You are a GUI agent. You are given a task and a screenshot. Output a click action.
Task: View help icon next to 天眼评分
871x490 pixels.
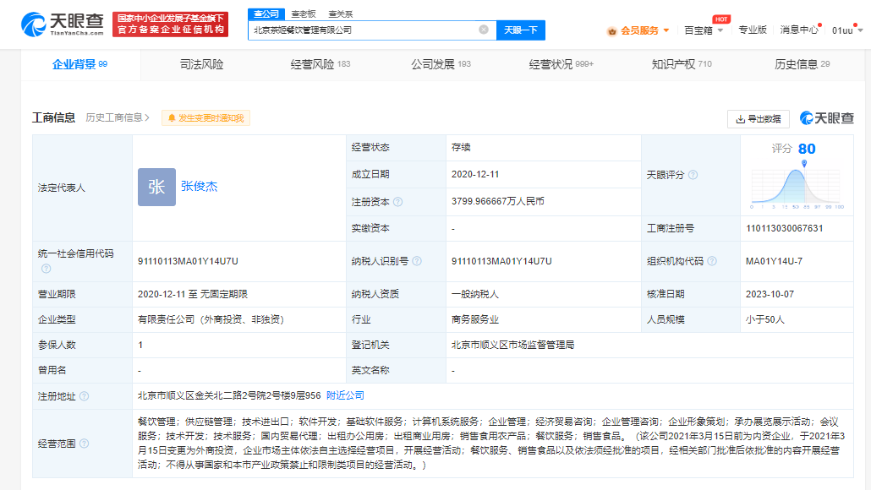pyautogui.click(x=693, y=175)
